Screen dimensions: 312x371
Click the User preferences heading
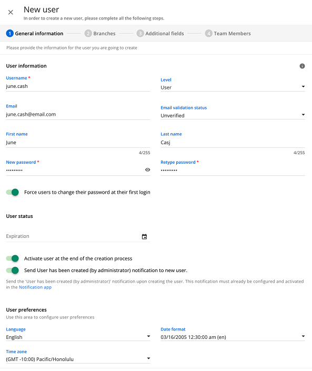pyautogui.click(x=26, y=310)
